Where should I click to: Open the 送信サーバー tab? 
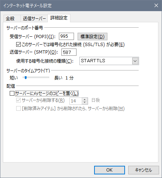point(34,19)
